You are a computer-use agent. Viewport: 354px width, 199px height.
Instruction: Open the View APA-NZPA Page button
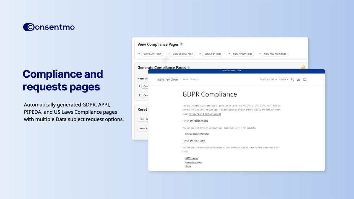[x=275, y=54]
